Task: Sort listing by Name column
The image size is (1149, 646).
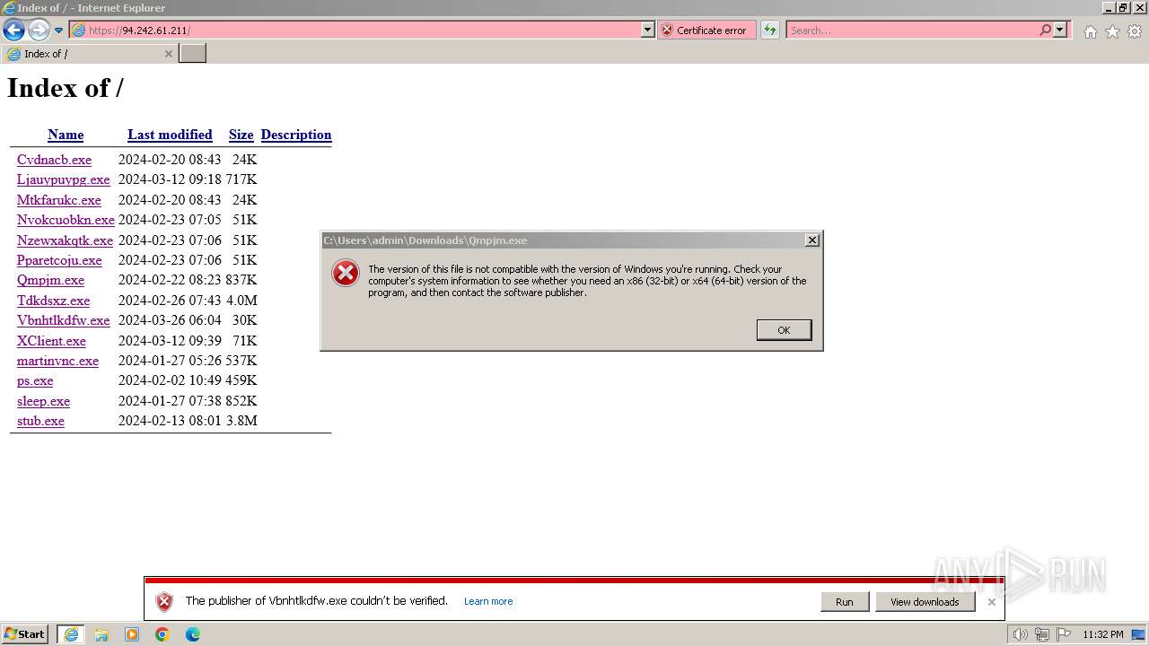Action: [x=66, y=135]
